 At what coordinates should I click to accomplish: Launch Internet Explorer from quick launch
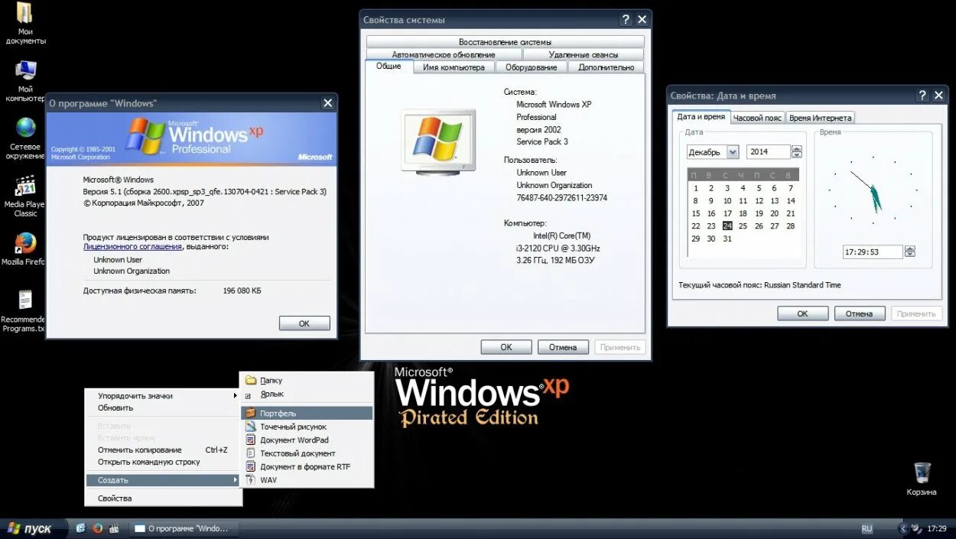click(x=81, y=528)
